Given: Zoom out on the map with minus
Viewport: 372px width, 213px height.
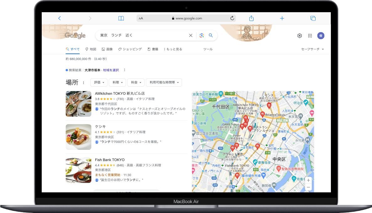Looking at the screenshot, I should [x=308, y=187].
